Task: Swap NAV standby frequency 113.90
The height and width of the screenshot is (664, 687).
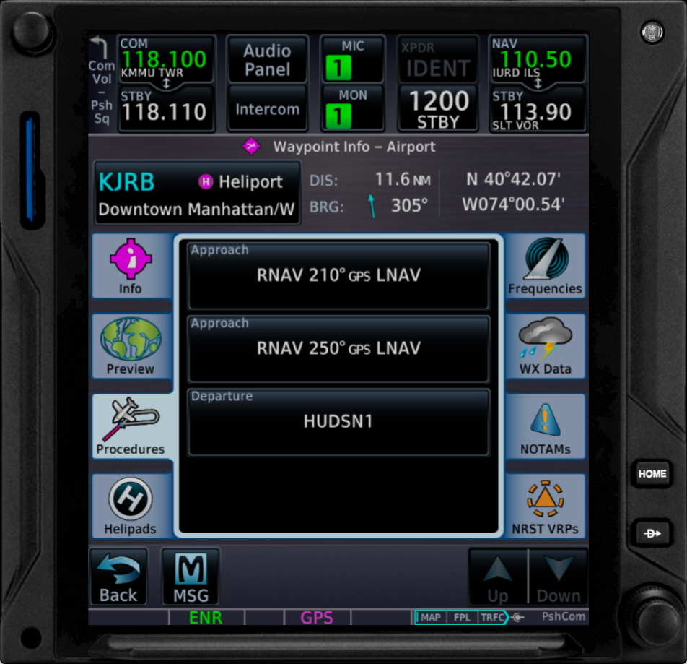Action: pos(537,108)
